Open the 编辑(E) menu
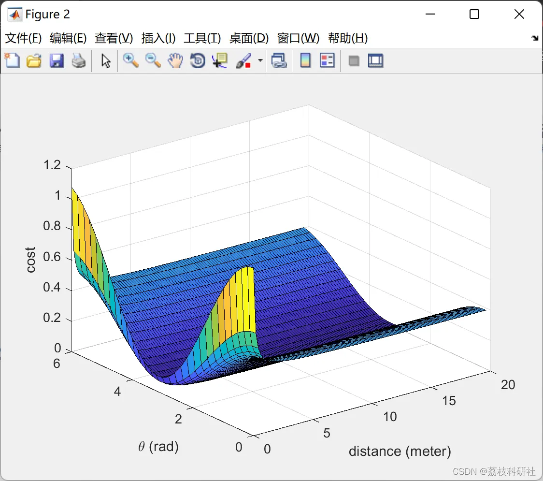The height and width of the screenshot is (481, 543). tap(68, 38)
